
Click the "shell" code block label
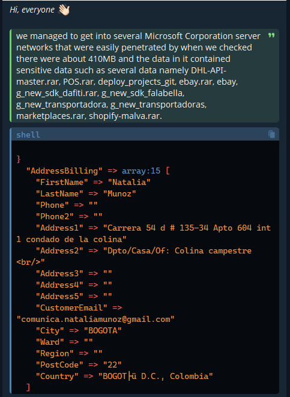28,135
